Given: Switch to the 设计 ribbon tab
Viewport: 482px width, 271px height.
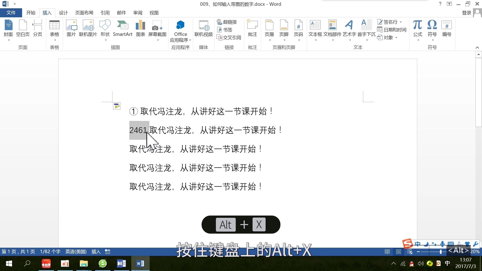Looking at the screenshot, I should [63, 13].
